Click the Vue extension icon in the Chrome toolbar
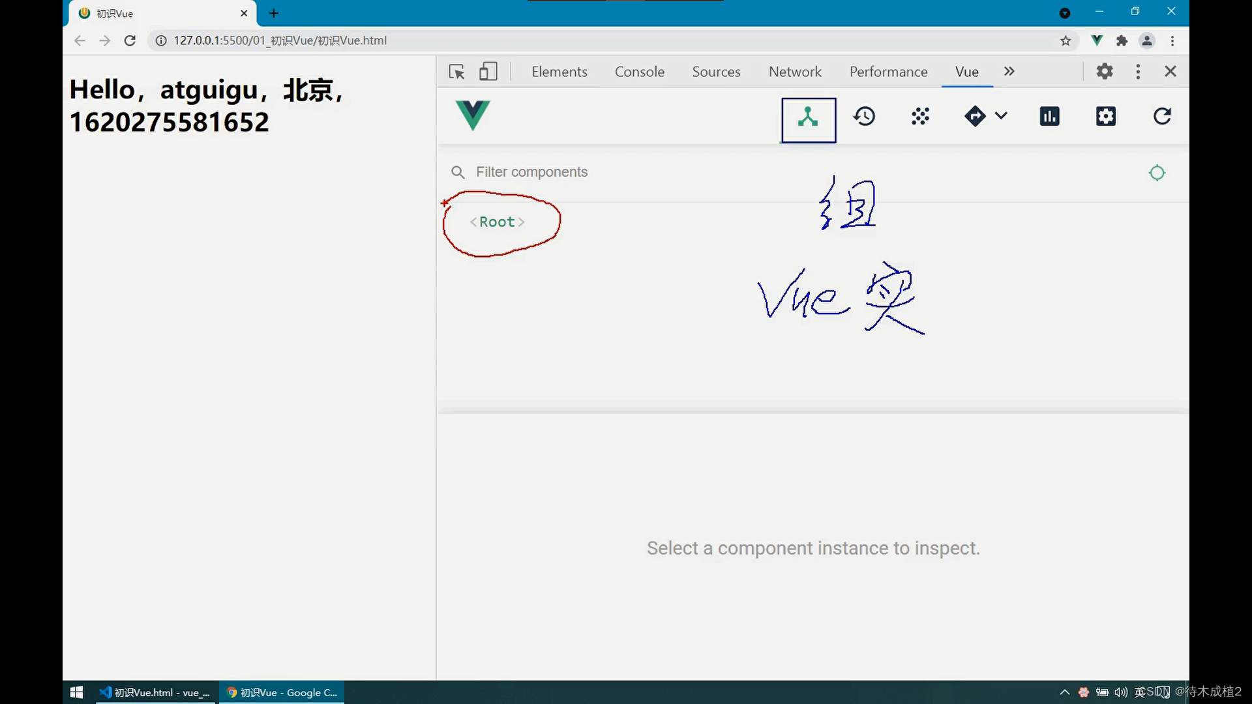The height and width of the screenshot is (704, 1252). [x=1097, y=40]
